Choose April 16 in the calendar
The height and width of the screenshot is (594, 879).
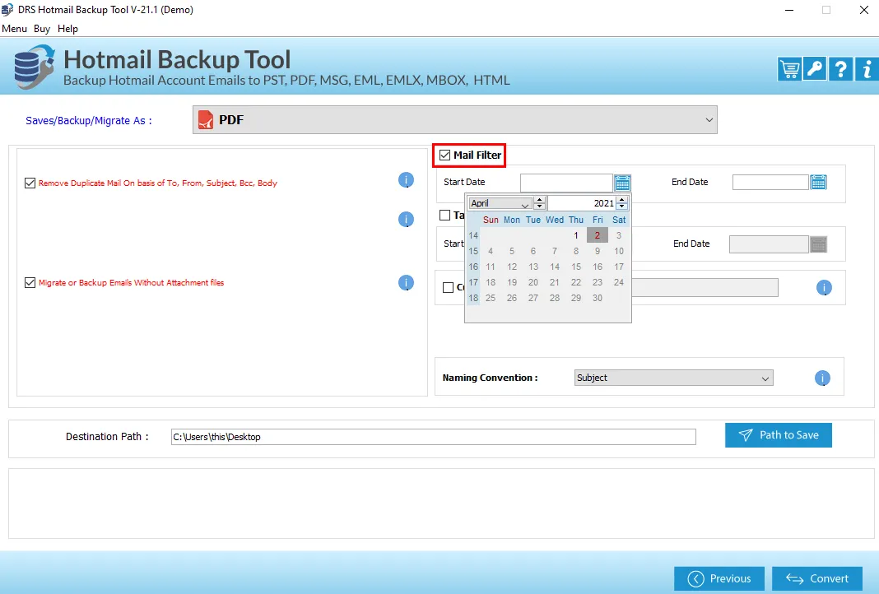598,267
